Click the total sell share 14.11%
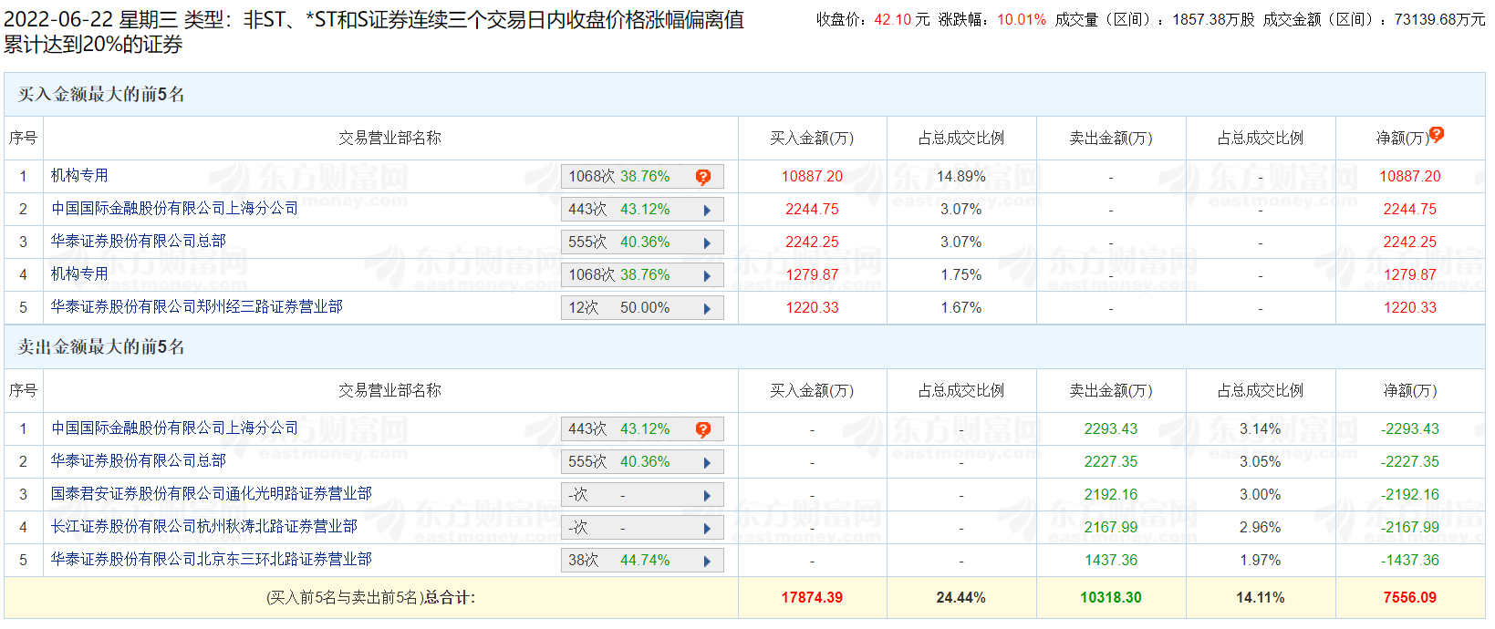 tap(1261, 598)
